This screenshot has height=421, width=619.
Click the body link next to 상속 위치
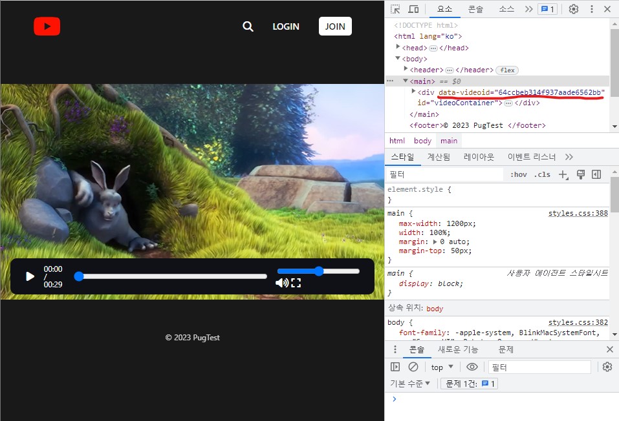pos(435,309)
